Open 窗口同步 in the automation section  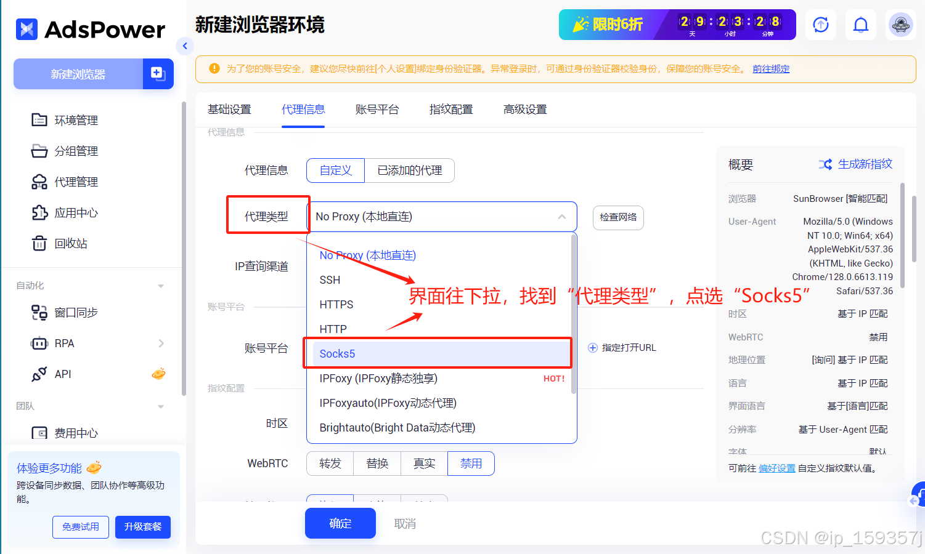pos(65,312)
